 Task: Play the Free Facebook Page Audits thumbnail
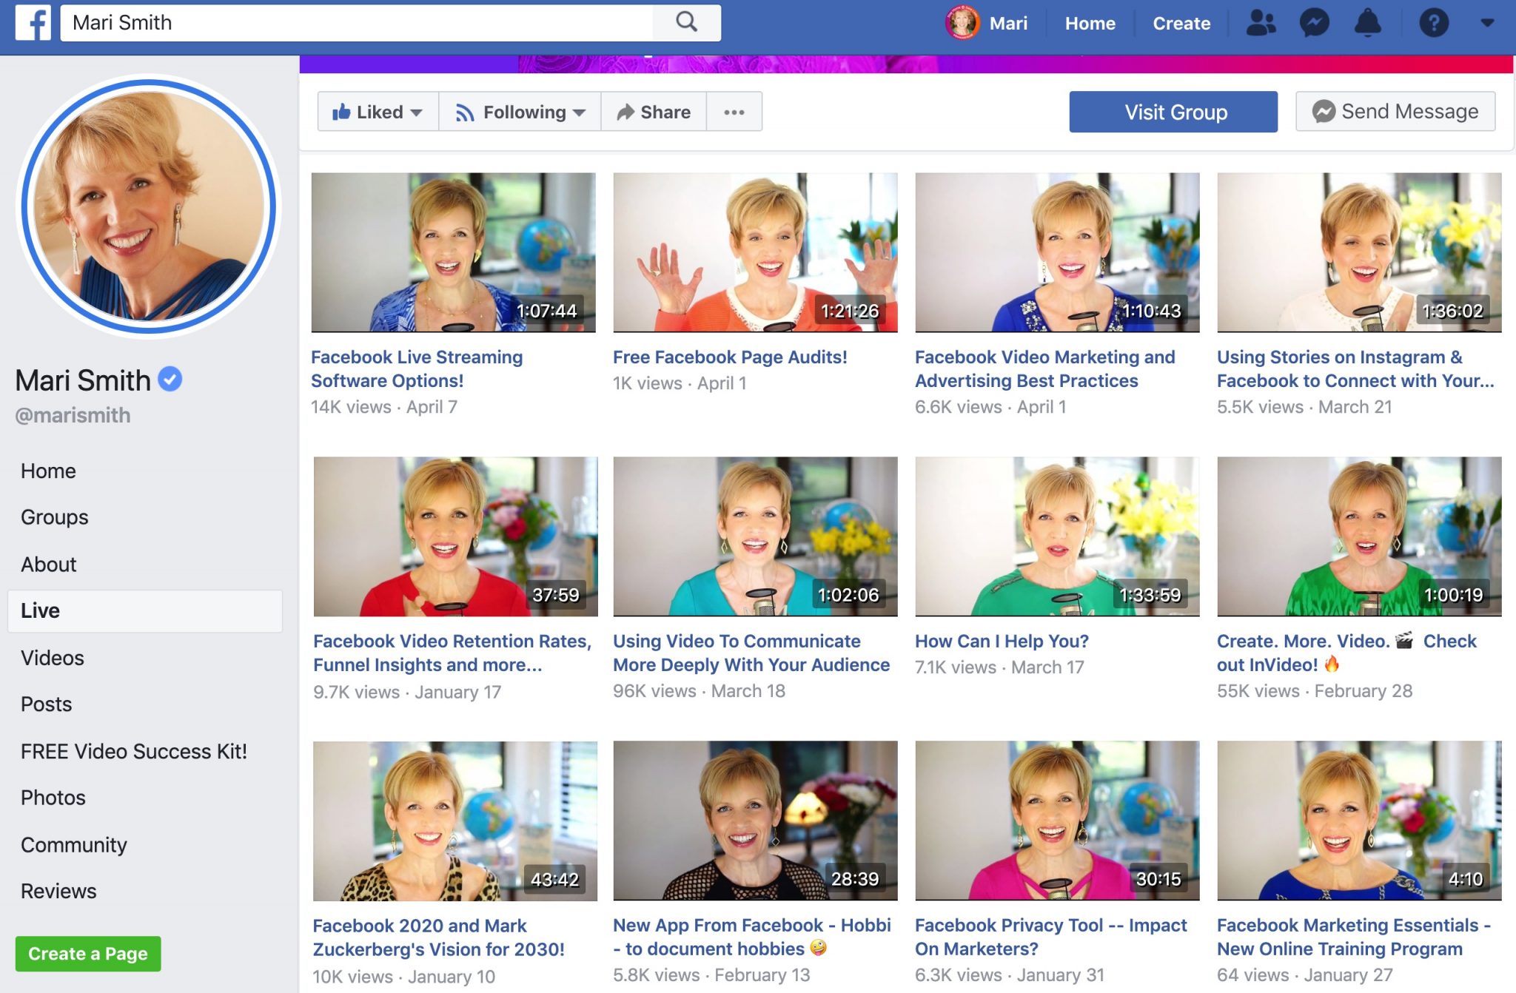tap(755, 252)
